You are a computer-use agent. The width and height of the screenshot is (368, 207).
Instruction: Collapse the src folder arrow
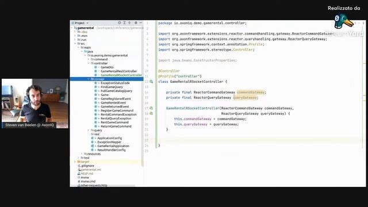75,44
